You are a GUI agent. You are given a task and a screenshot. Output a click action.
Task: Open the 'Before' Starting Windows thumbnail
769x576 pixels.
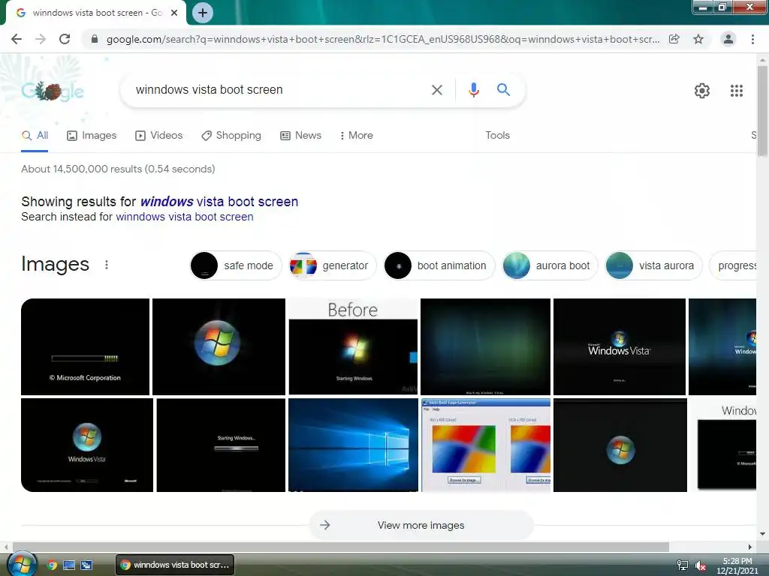[353, 346]
